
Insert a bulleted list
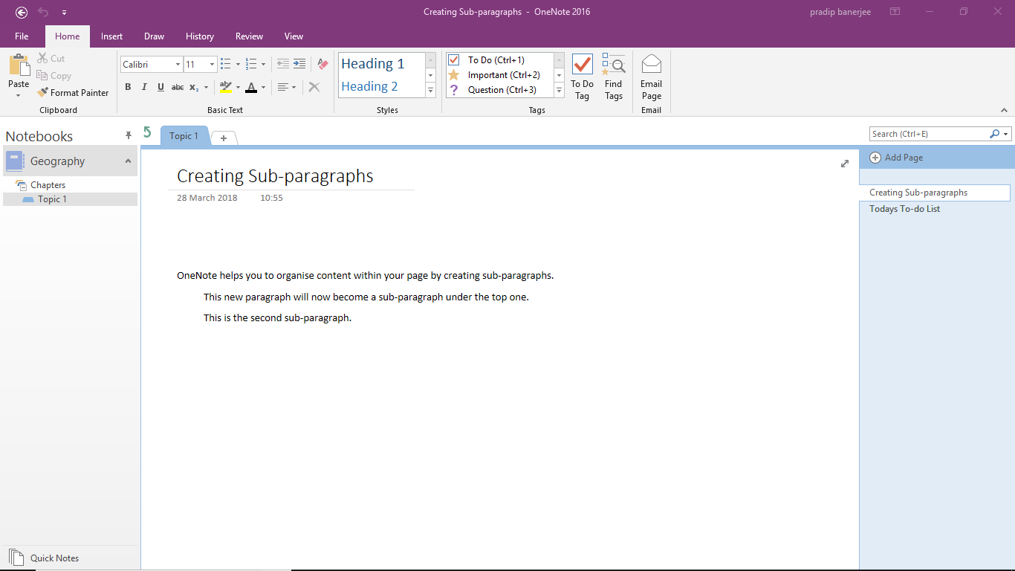pos(226,64)
